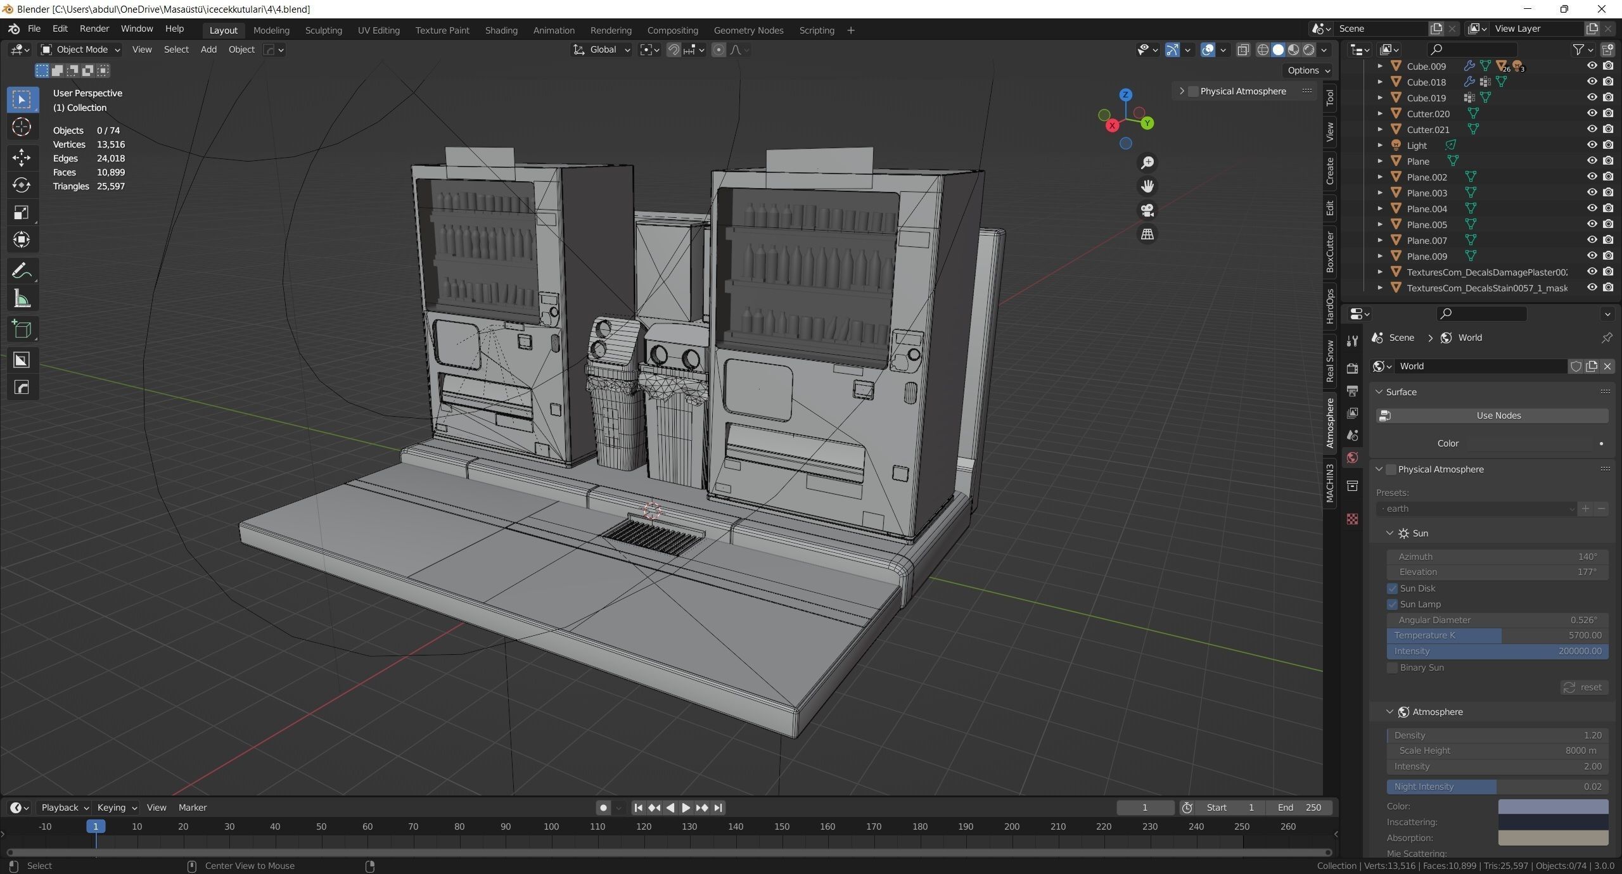Open the Keying popover
Image resolution: width=1622 pixels, height=874 pixels.
click(x=116, y=807)
